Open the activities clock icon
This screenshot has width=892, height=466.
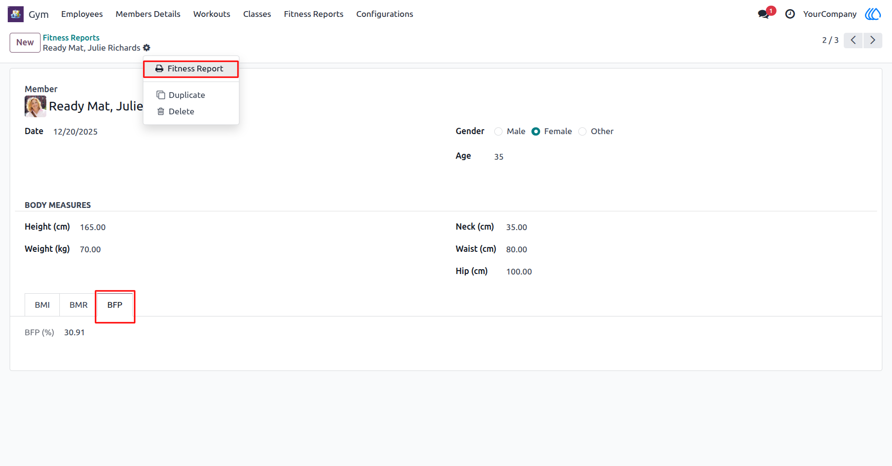(790, 14)
